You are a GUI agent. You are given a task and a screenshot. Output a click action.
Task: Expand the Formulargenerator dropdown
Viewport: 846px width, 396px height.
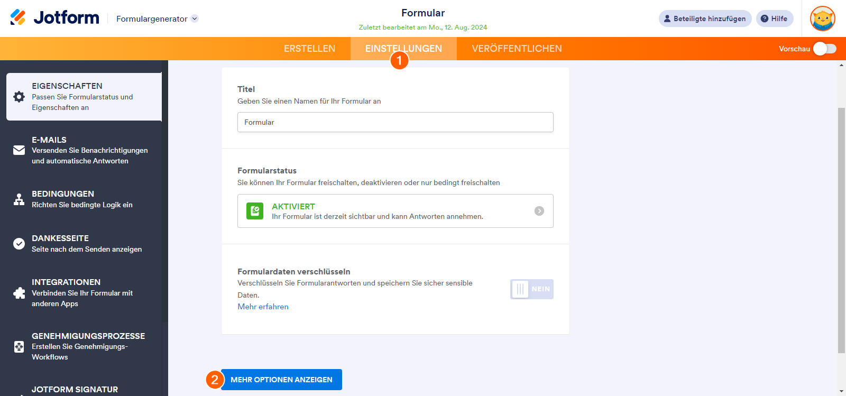coord(195,19)
